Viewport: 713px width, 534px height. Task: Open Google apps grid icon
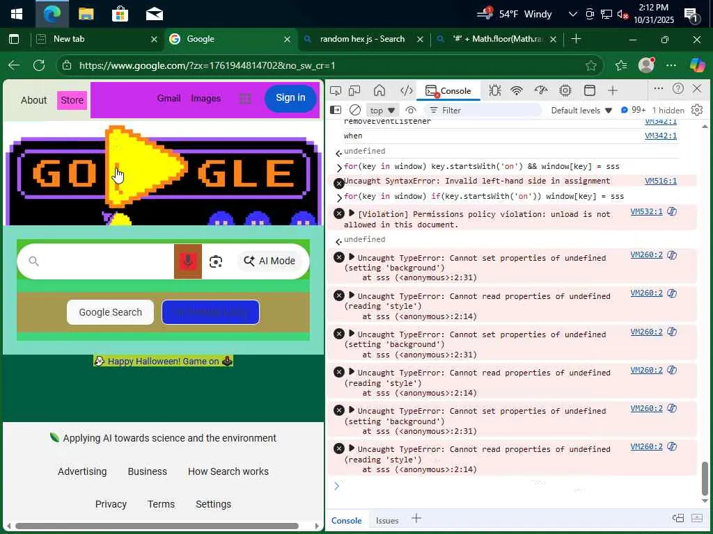(x=245, y=99)
